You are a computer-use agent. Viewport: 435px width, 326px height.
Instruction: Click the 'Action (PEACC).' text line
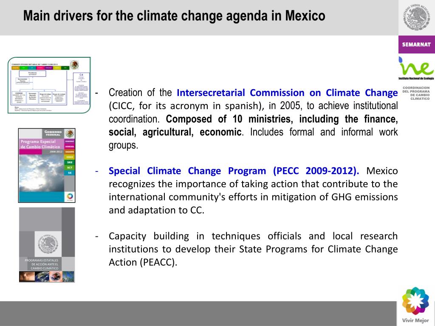[x=143, y=262]
